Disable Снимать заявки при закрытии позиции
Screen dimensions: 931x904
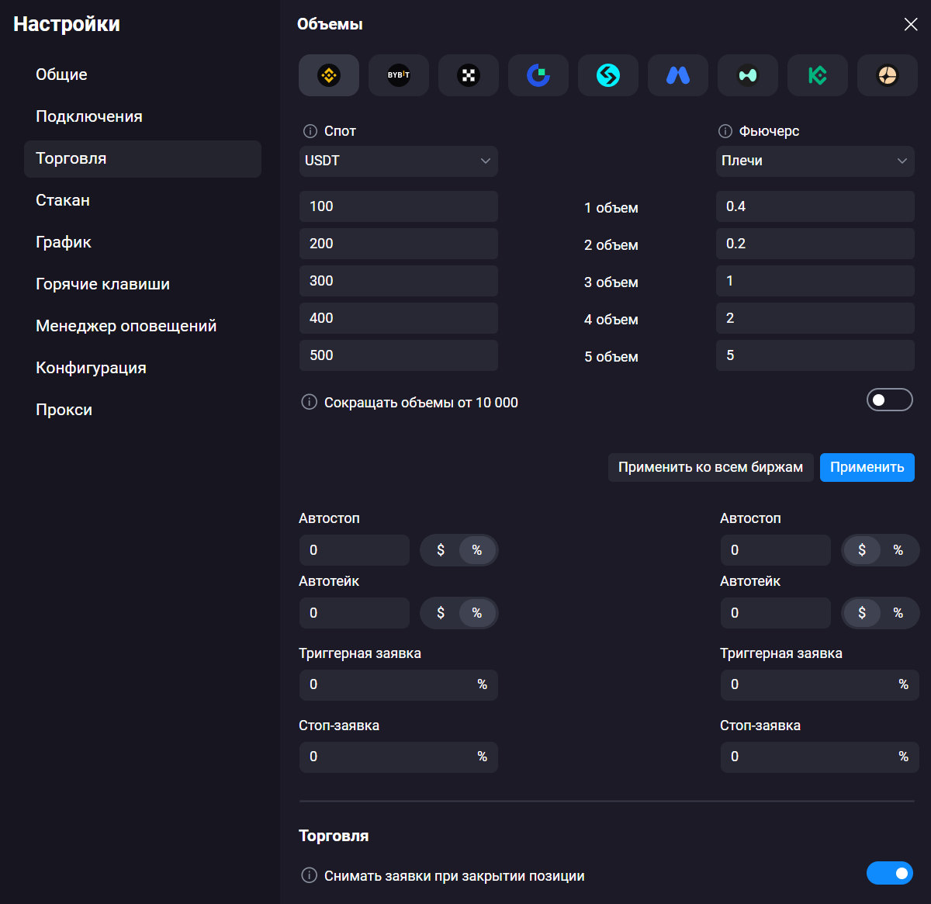pyautogui.click(x=890, y=873)
